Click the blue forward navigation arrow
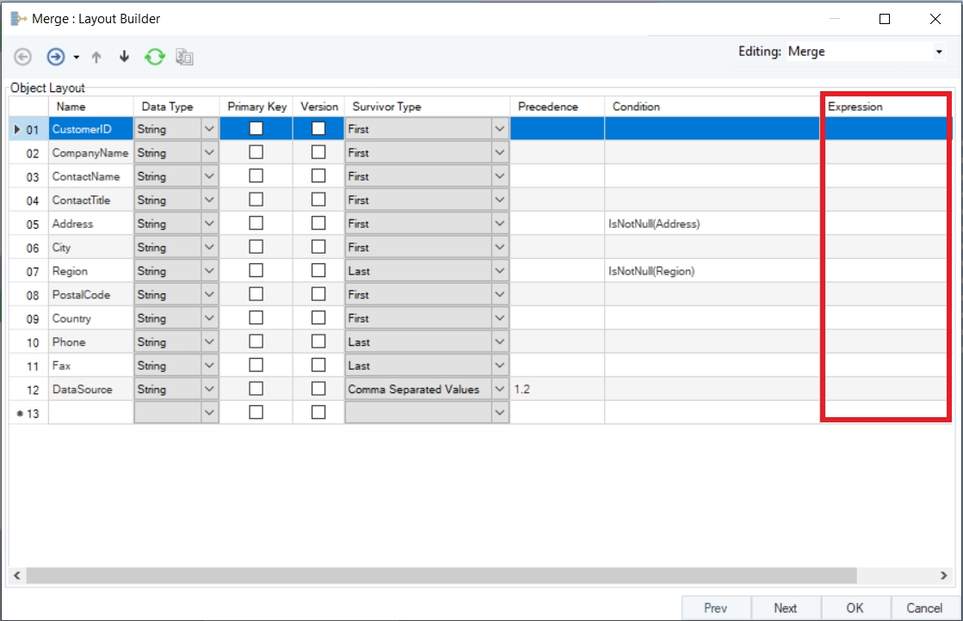The width and height of the screenshot is (963, 621). (x=55, y=57)
